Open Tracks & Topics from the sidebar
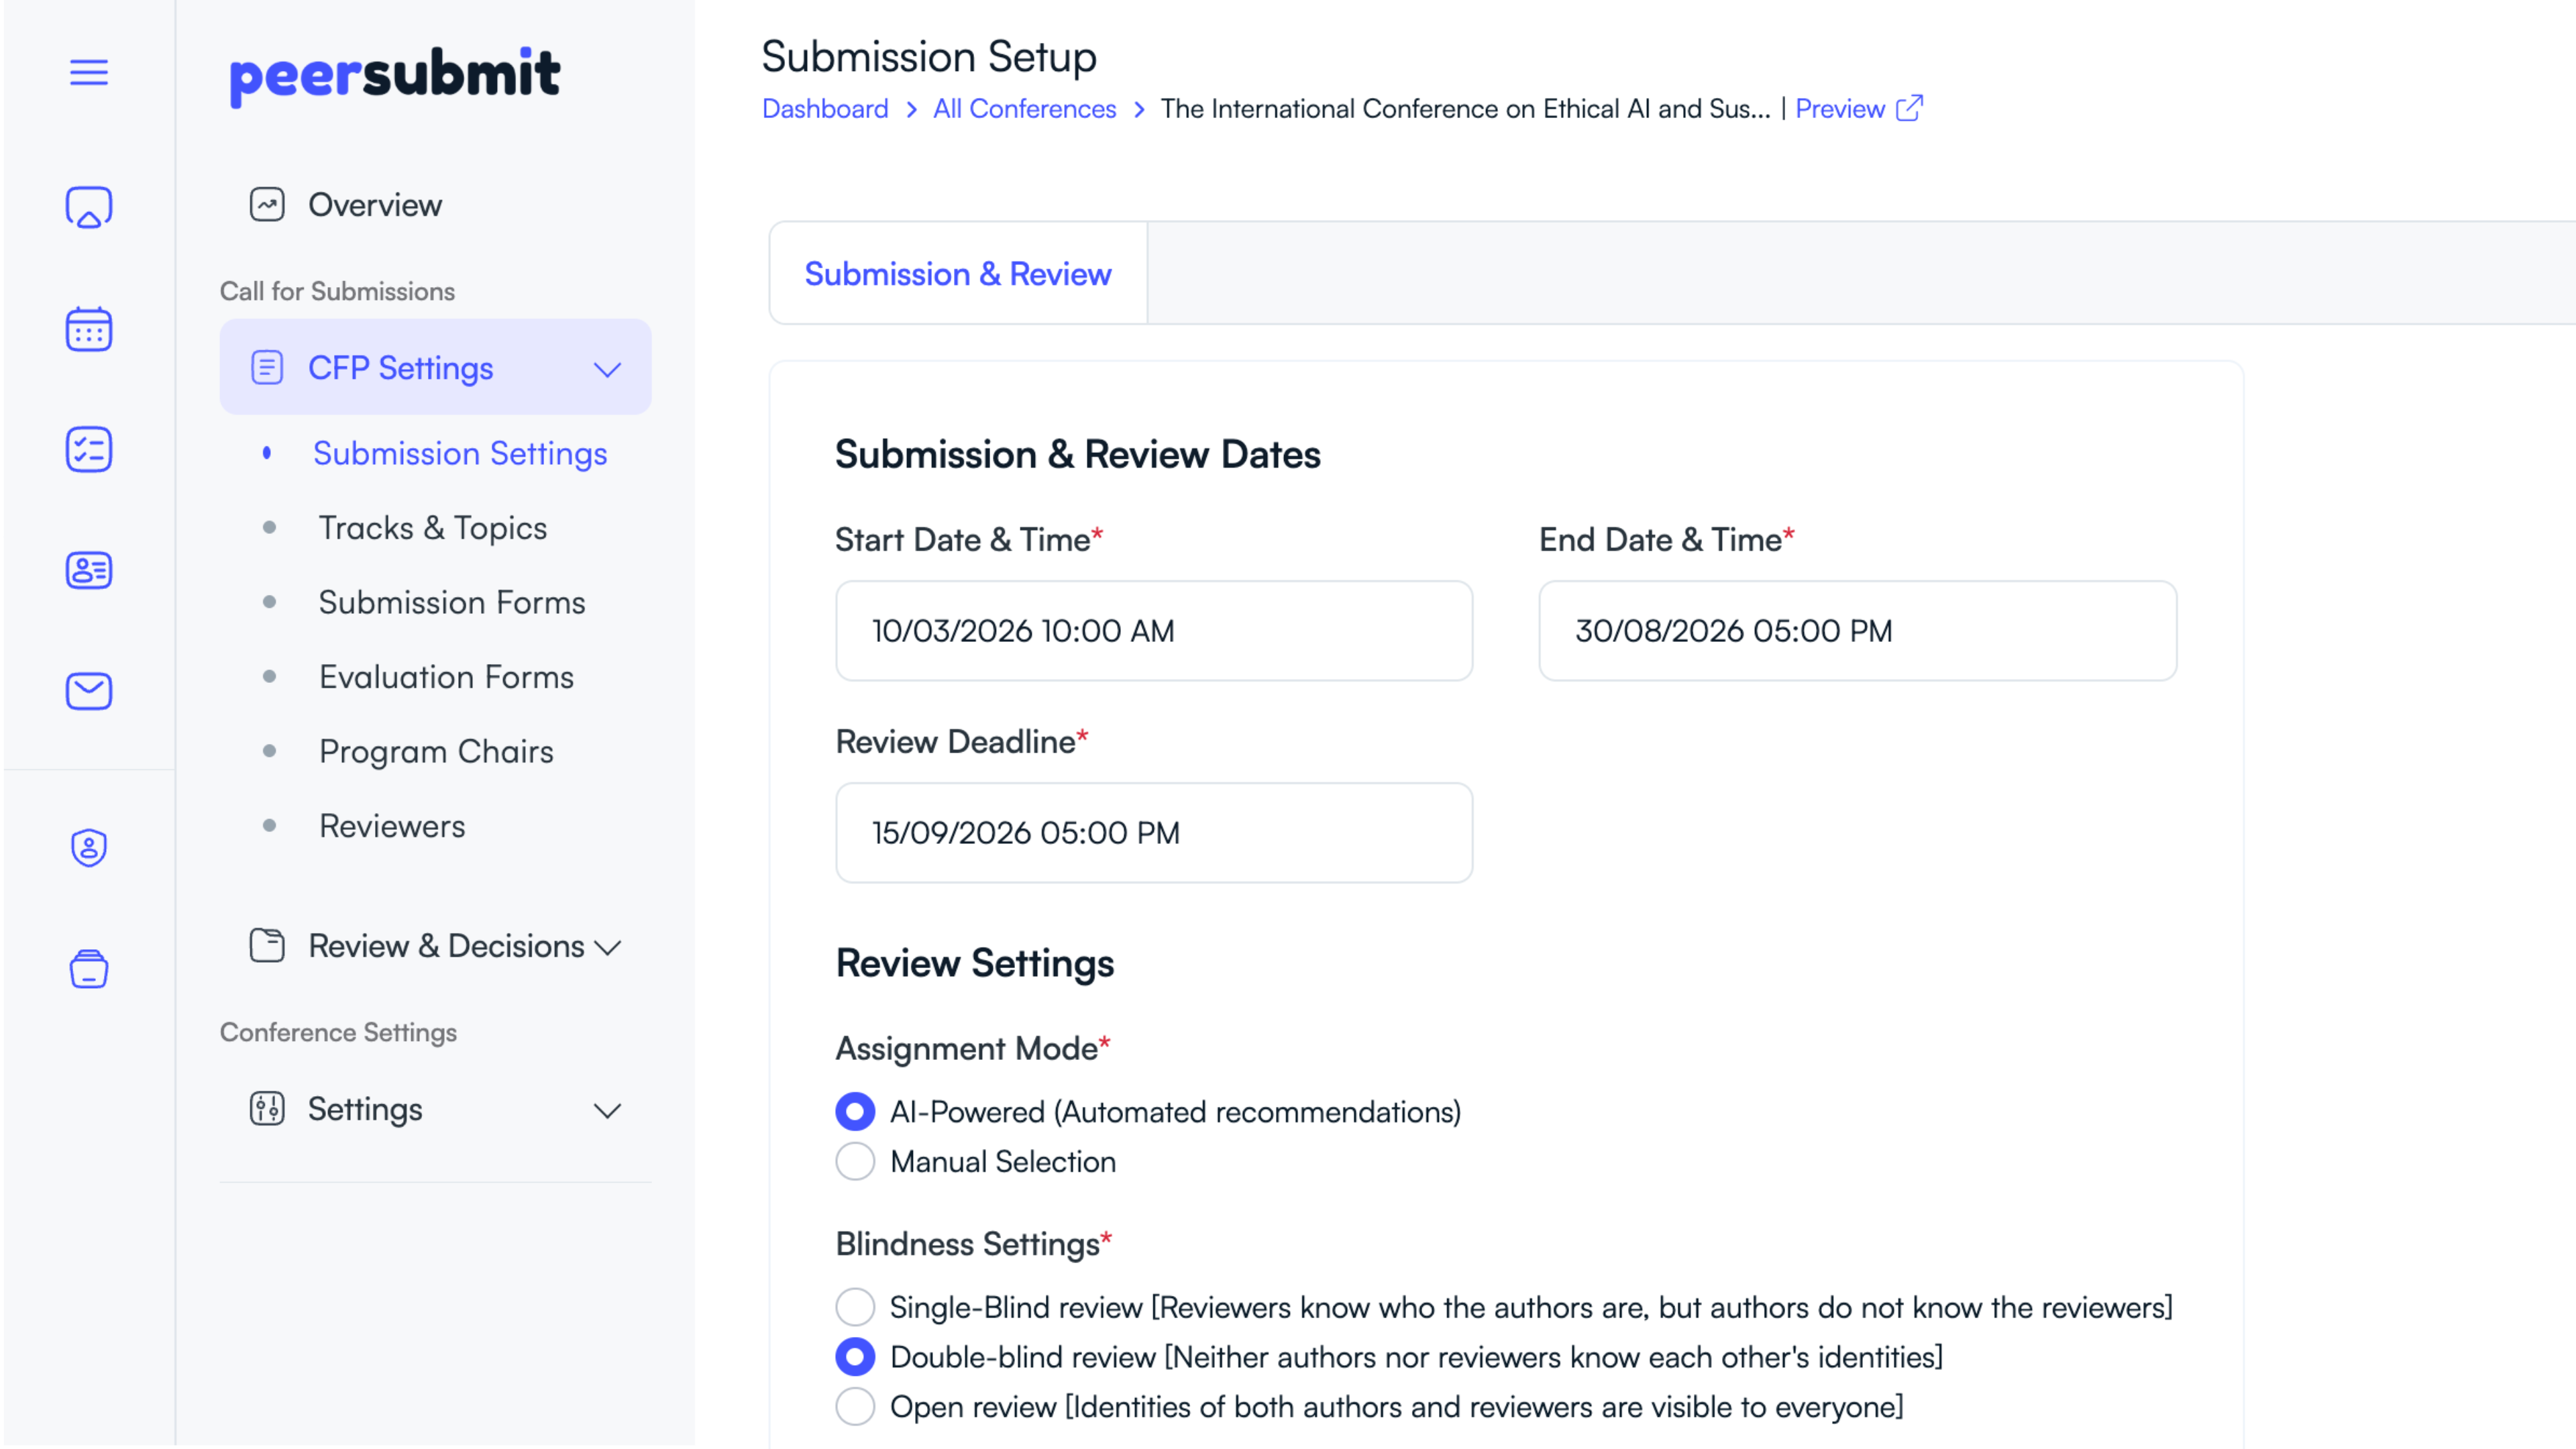The height and width of the screenshot is (1449, 2576). coord(432,528)
